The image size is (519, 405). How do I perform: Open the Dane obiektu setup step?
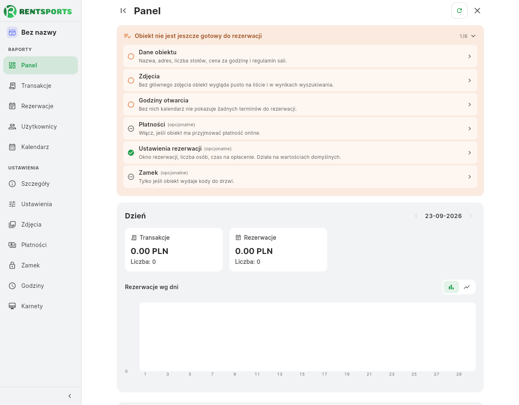(300, 56)
